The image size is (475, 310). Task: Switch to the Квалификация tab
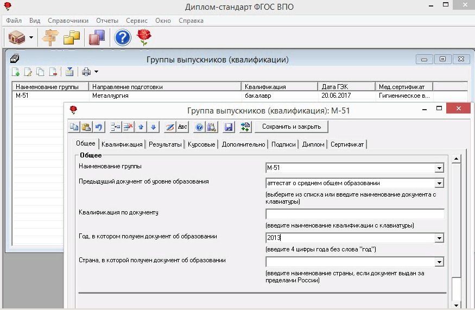(122, 144)
